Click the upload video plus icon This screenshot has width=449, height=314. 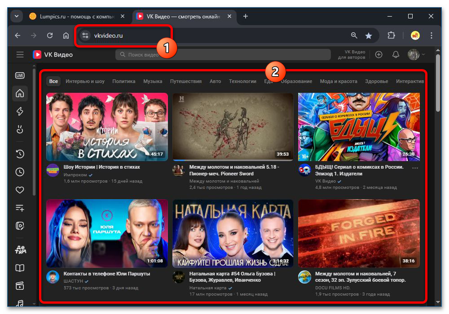pyautogui.click(x=379, y=55)
